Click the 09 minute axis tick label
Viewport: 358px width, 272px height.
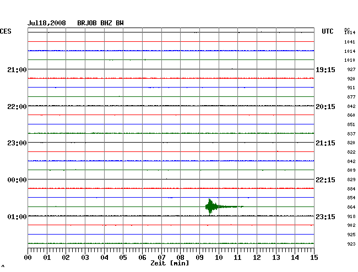coord(199,258)
